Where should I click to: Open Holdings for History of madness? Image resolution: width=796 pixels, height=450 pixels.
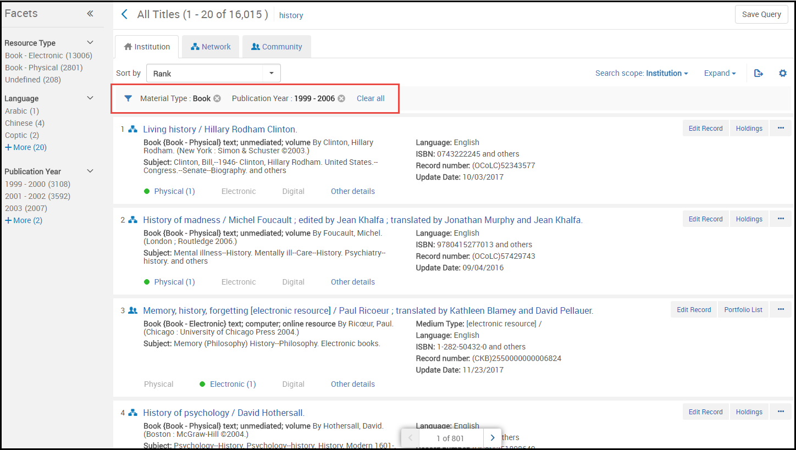coord(749,219)
